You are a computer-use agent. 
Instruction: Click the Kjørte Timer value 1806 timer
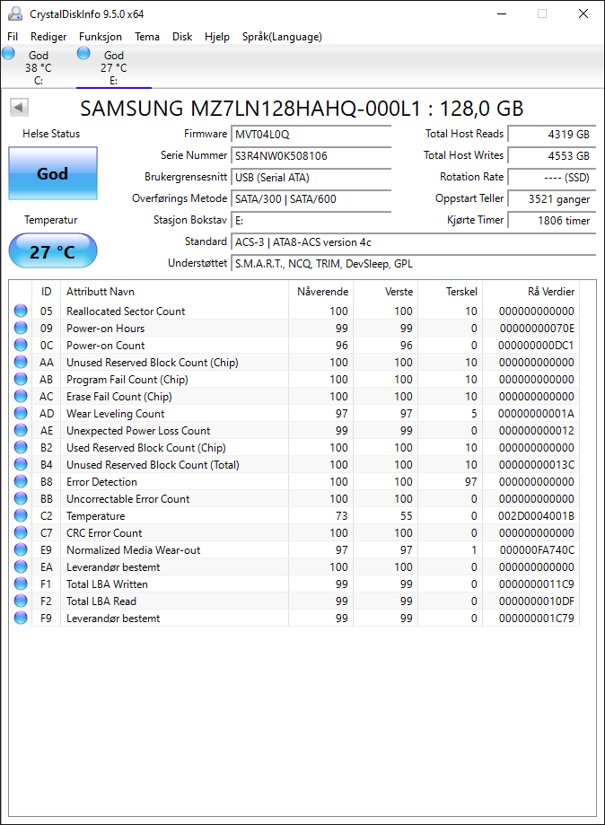tap(552, 221)
